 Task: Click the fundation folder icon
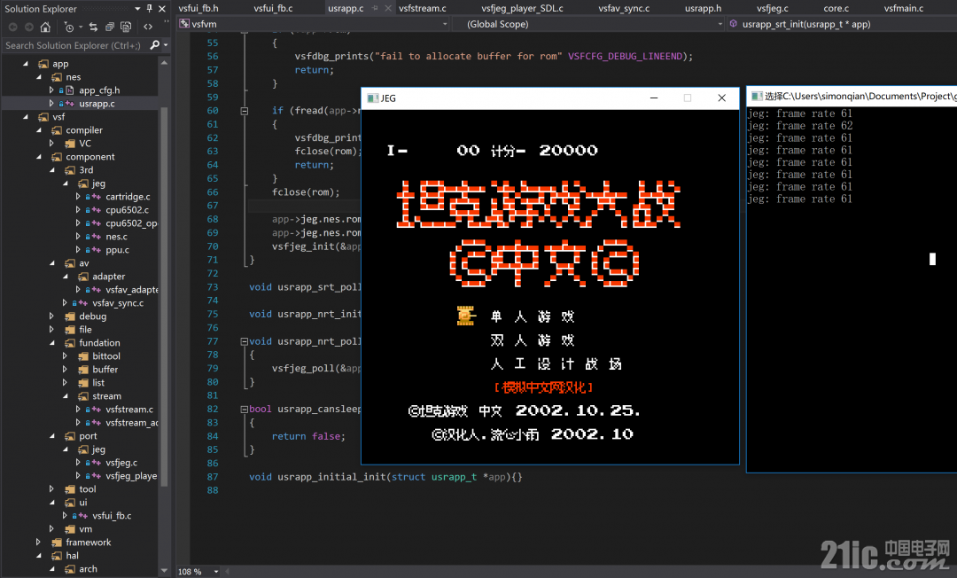pos(70,343)
